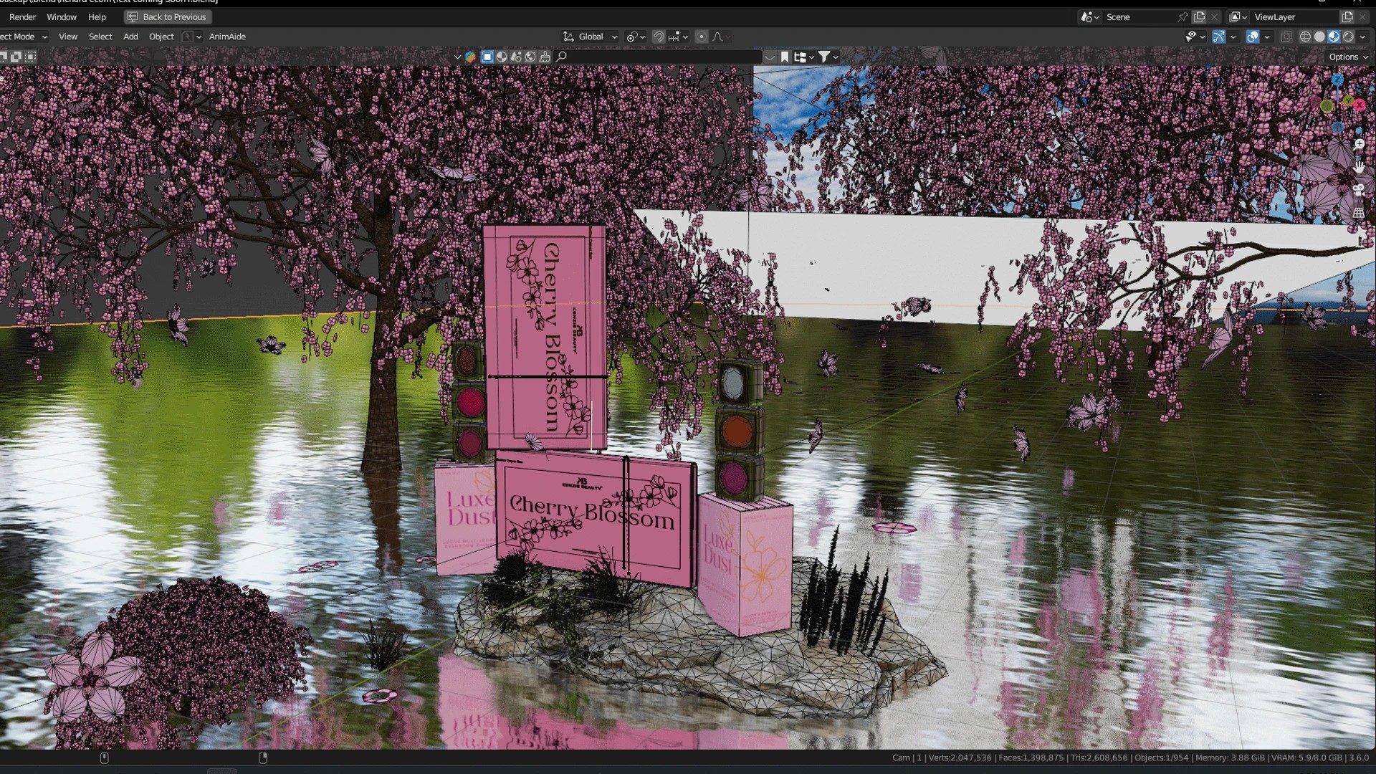Click the new scene duplicate icon
Viewport: 1376px width, 774px height.
[x=1200, y=16]
